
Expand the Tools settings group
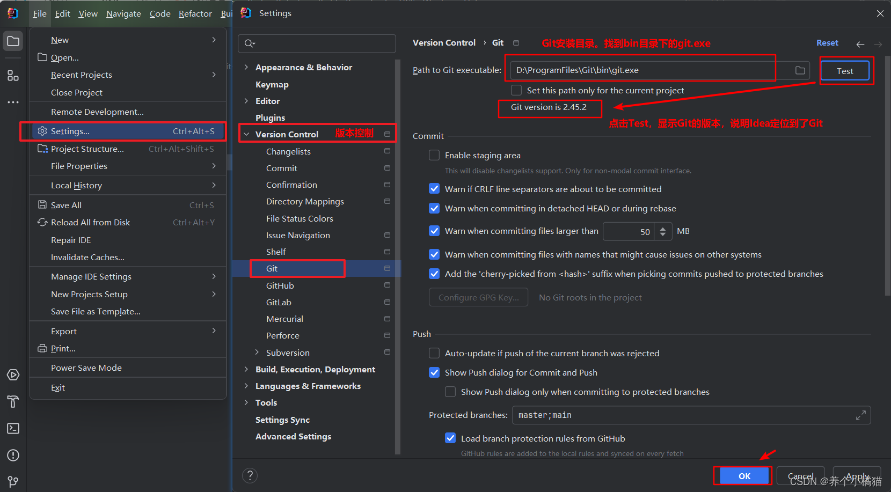click(x=246, y=402)
